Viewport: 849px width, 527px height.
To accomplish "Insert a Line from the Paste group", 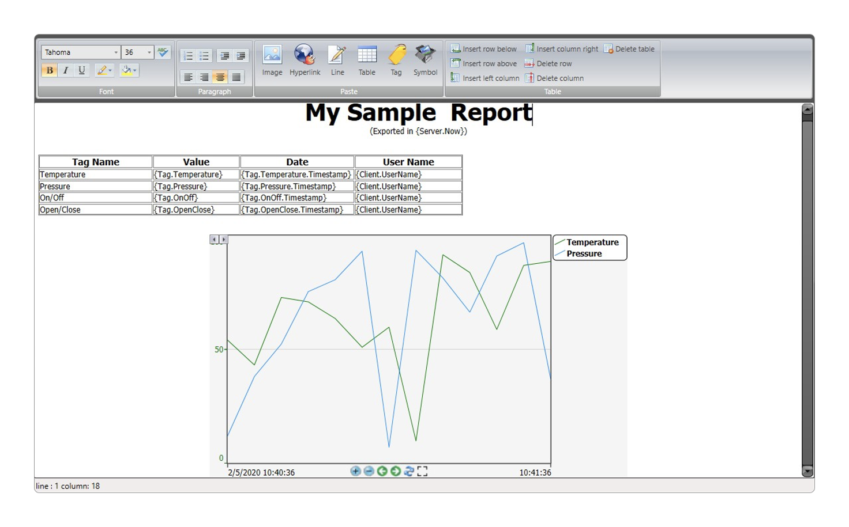I will [x=337, y=60].
